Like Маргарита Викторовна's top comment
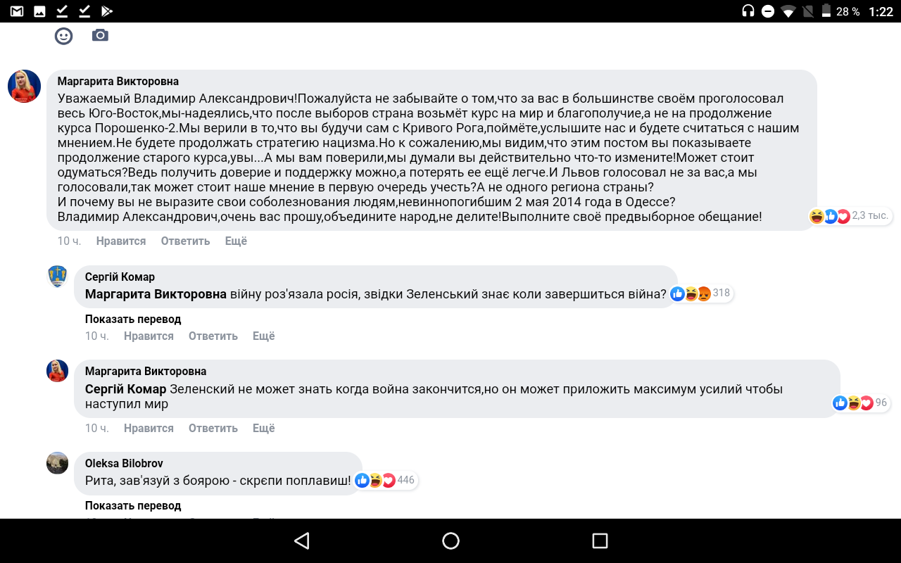The image size is (901, 563). 121,241
